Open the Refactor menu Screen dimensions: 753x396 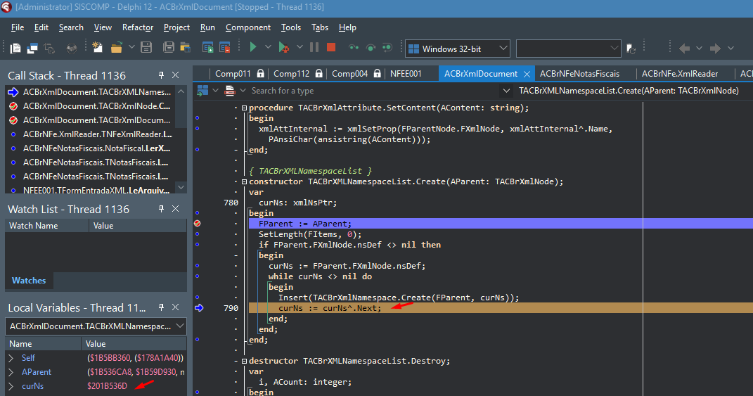click(138, 27)
